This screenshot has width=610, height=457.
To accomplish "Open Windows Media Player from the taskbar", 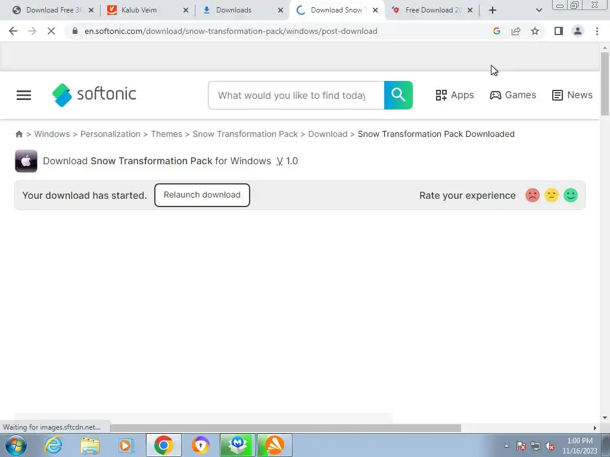I will coord(126,445).
